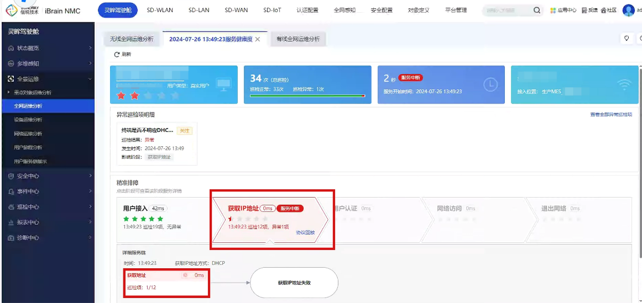Open the 社区 community home icon
The height and width of the screenshot is (303, 642).
[604, 10]
